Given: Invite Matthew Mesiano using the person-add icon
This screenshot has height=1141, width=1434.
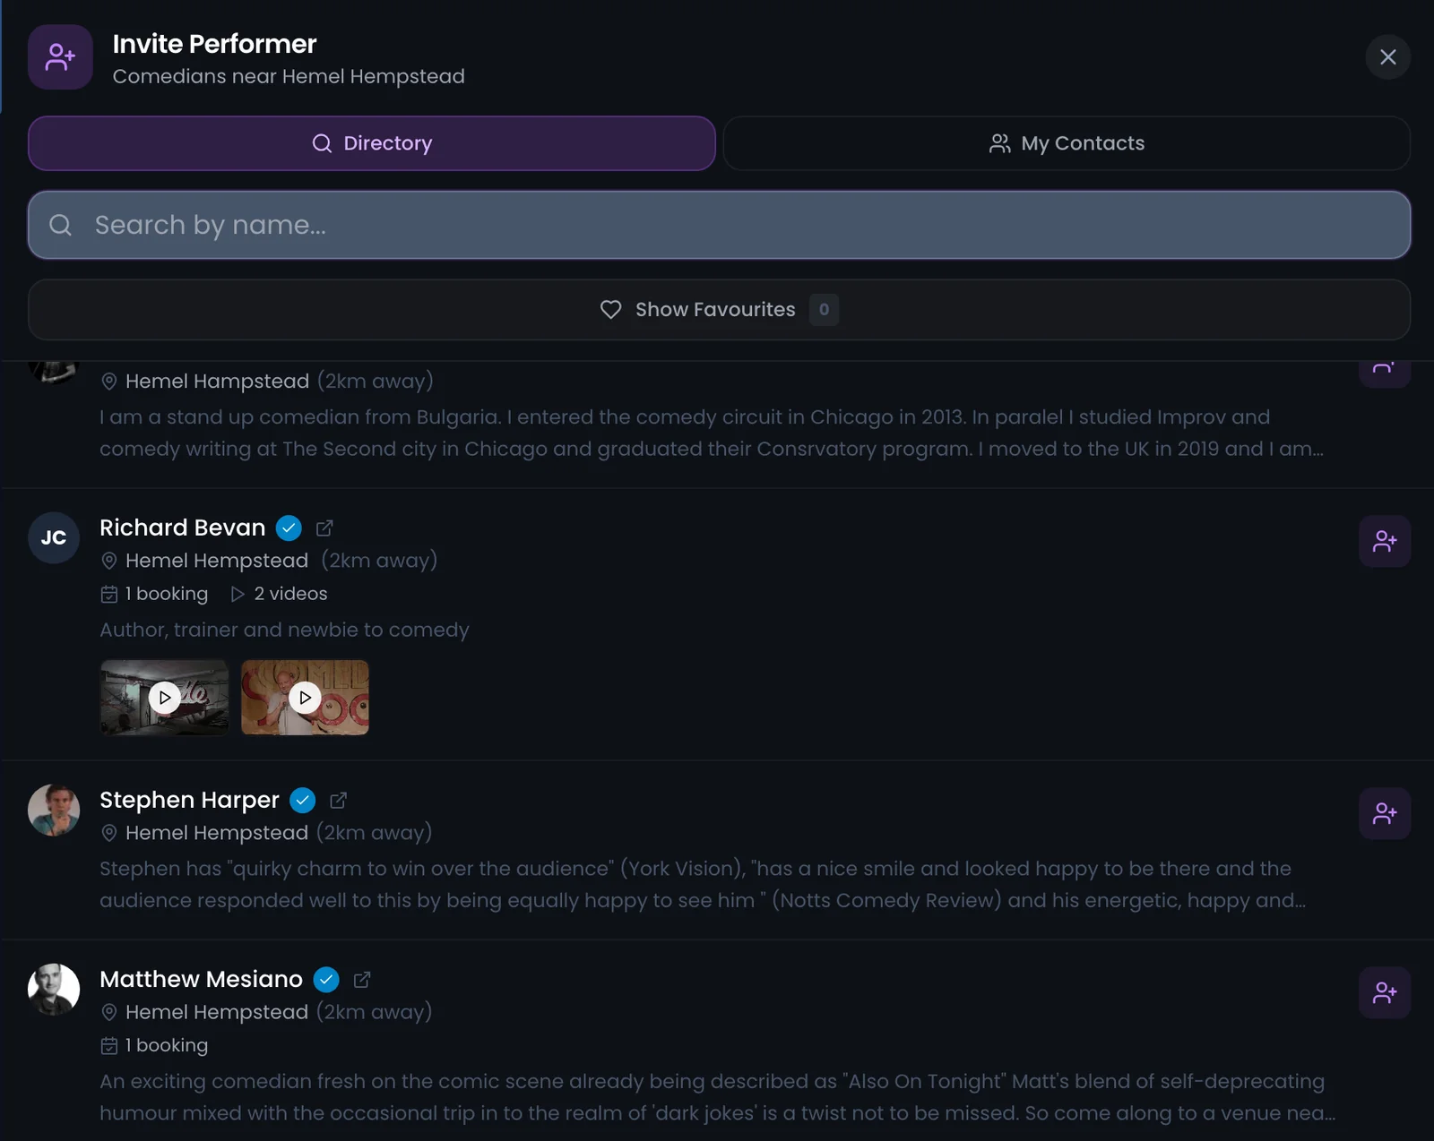Looking at the screenshot, I should (x=1385, y=992).
